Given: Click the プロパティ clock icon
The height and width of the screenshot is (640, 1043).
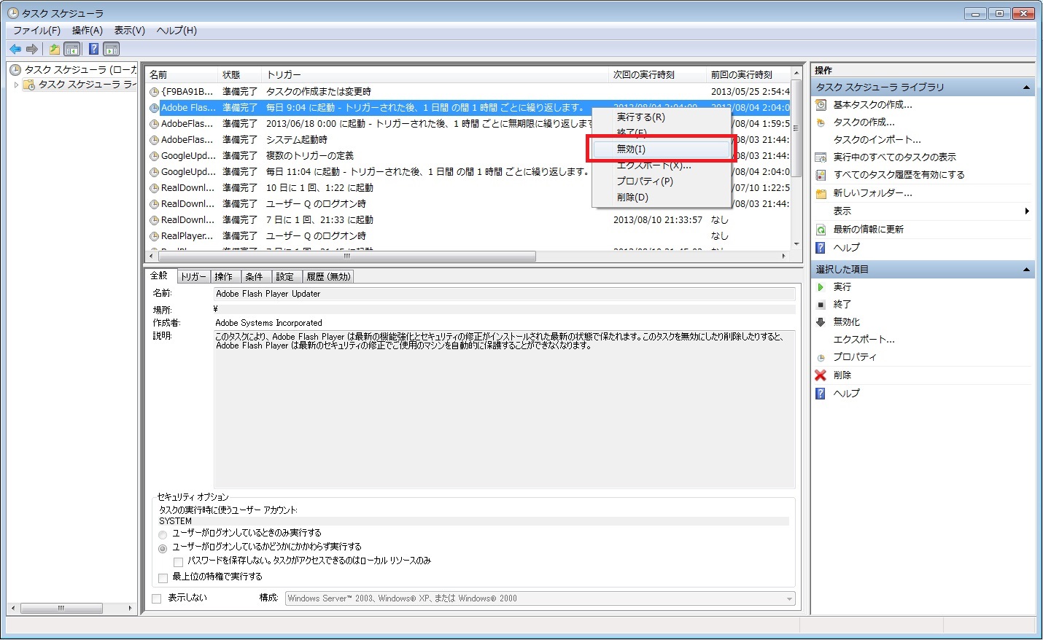Looking at the screenshot, I should [821, 358].
